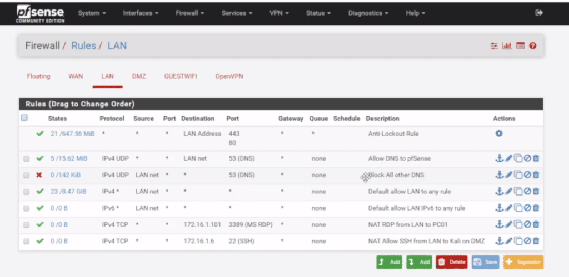Delete the Block All other DNS rule
569x277 pixels.
(536, 175)
